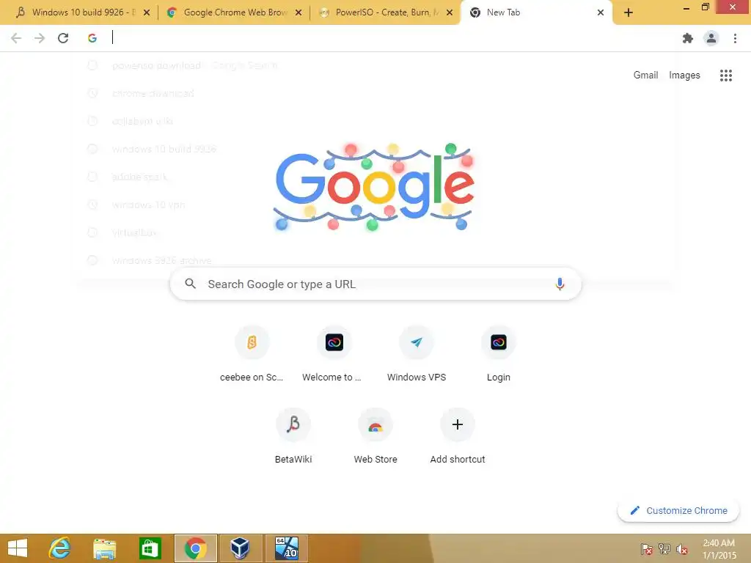
Task: Open the Extensions puzzle icon
Action: [688, 38]
